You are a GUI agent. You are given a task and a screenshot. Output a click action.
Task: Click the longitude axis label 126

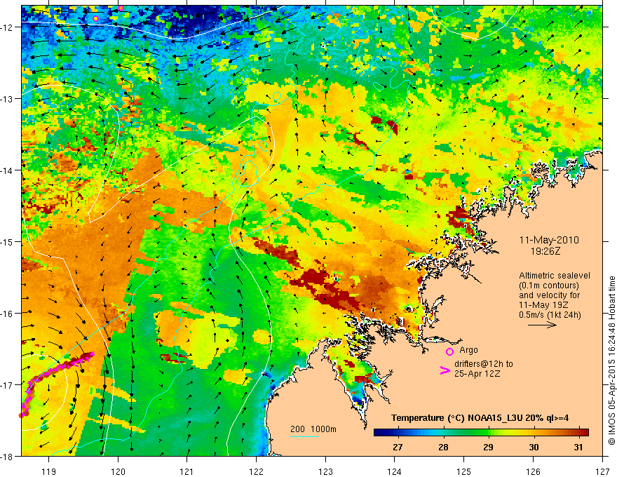click(533, 471)
